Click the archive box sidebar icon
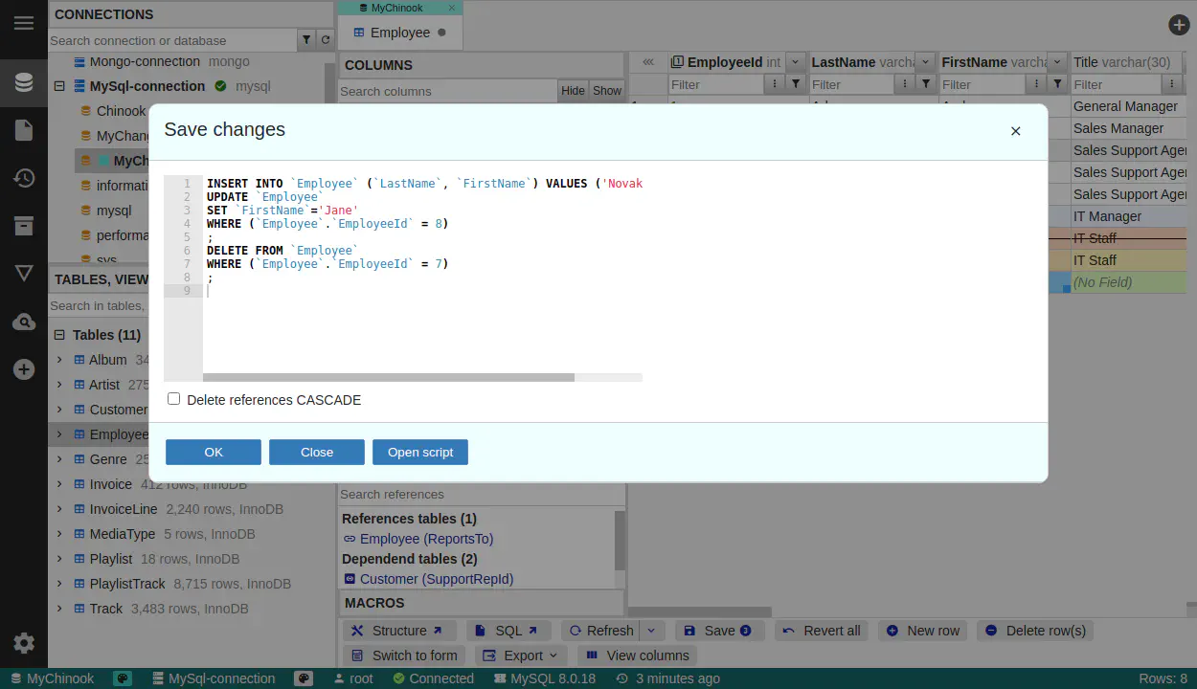 pos(24,226)
